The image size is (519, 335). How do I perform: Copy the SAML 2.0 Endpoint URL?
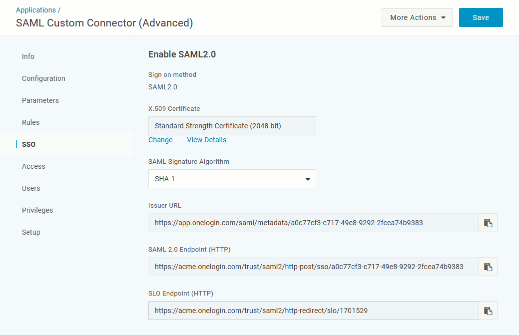pos(488,266)
